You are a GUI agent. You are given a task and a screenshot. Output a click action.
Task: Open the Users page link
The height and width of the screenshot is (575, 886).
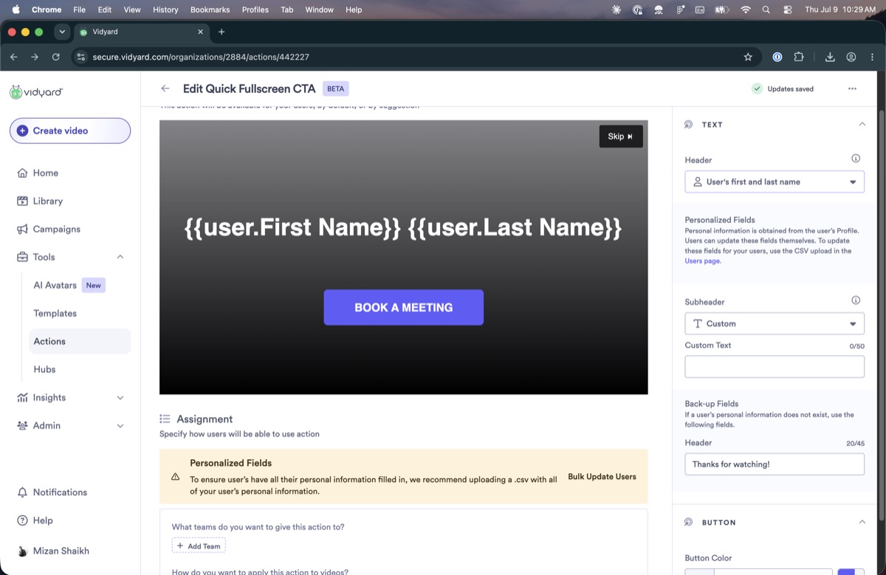701,261
